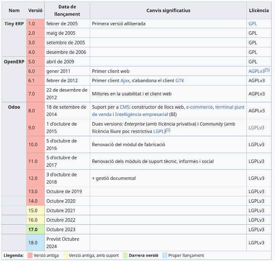Click the date 'Octubre de 2019'
275x261 pixels.
[x=64, y=192]
